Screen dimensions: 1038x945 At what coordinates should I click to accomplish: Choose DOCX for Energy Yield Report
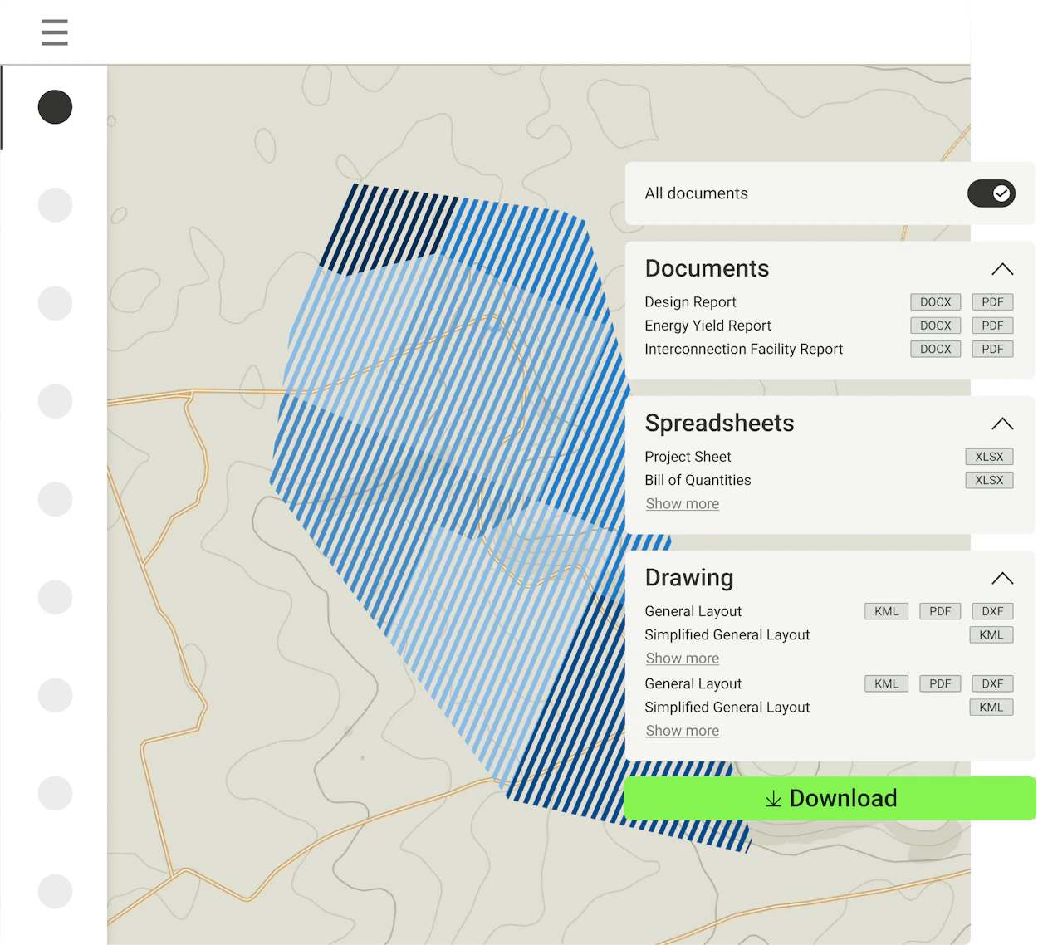(x=935, y=326)
